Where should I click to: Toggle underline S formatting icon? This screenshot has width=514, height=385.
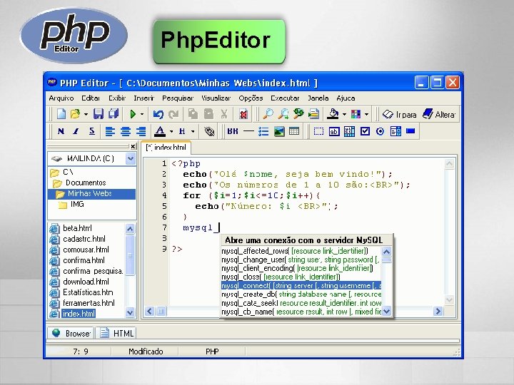click(x=92, y=131)
